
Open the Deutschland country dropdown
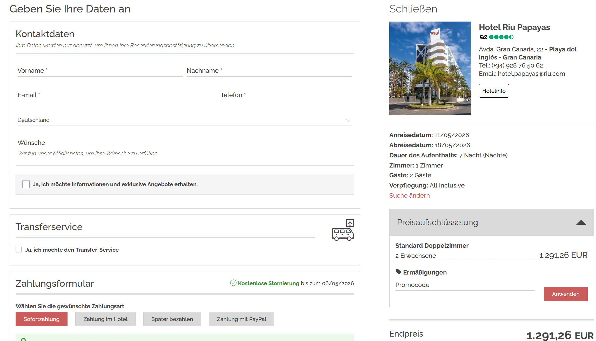point(182,120)
